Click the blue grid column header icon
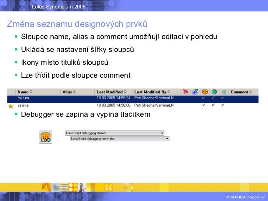This screenshot has height=201, width=268. coord(195,92)
